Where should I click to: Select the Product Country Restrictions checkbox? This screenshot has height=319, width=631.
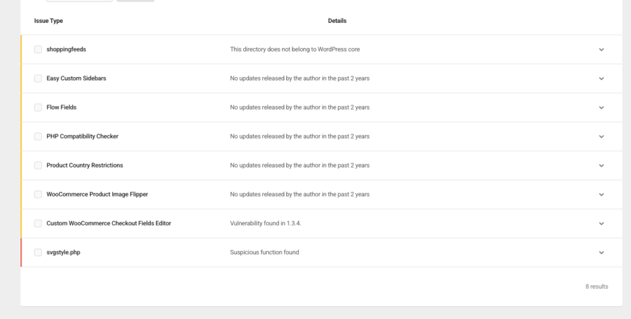coord(38,165)
